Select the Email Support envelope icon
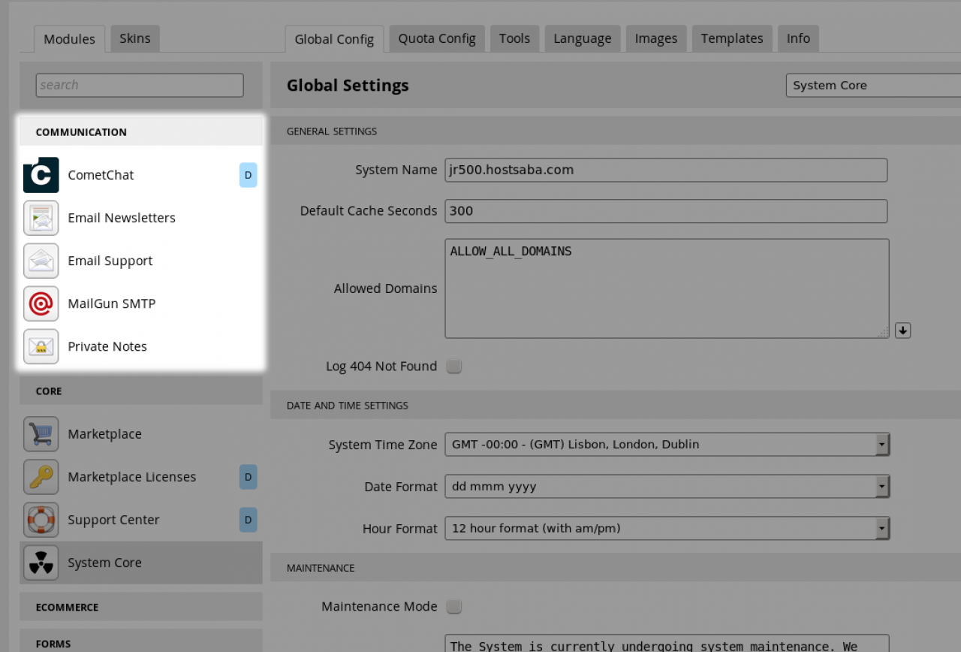961x652 pixels. point(41,261)
